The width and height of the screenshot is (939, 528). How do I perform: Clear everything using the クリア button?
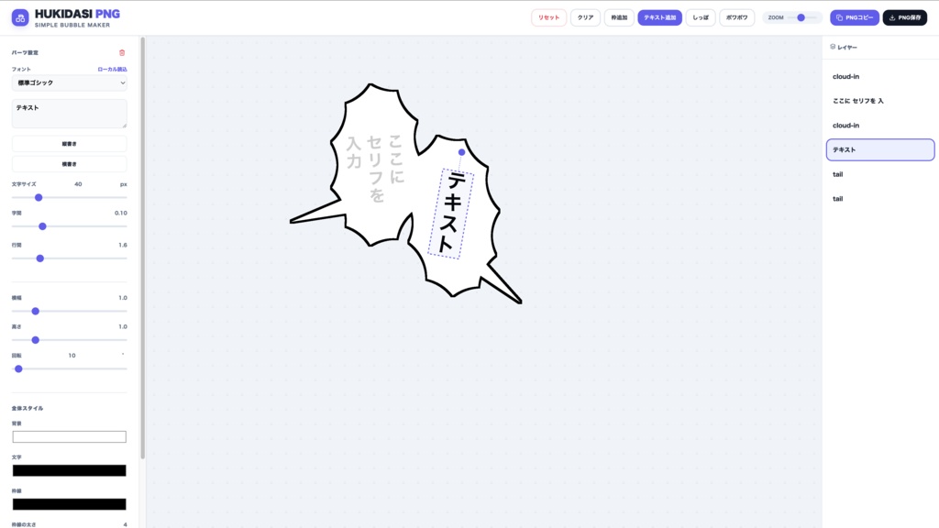pos(585,16)
